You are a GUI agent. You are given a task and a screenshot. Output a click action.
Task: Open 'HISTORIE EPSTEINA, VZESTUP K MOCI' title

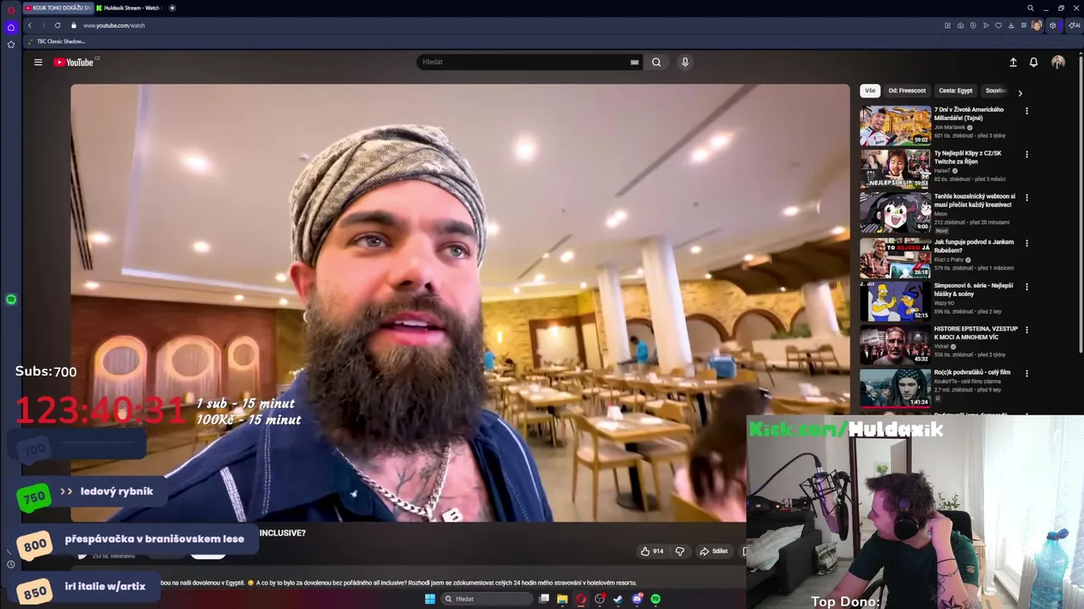[976, 332]
